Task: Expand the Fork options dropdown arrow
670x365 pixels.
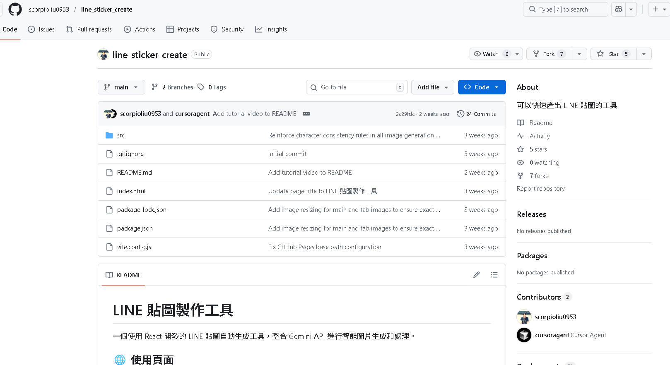Action: point(579,54)
